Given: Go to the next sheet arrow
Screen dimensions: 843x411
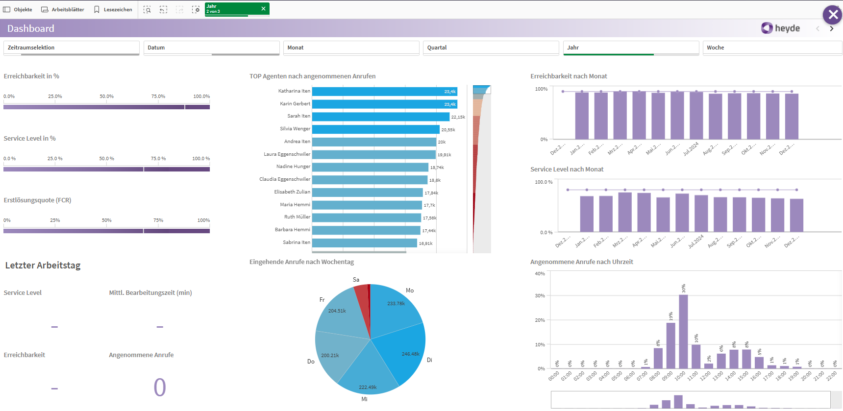Looking at the screenshot, I should click(831, 29).
